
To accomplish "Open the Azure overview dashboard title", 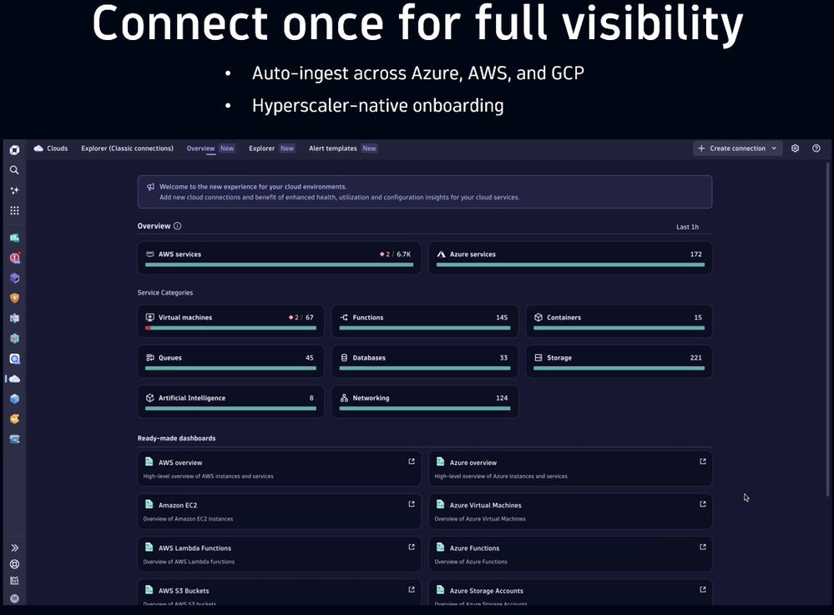I will (x=473, y=462).
